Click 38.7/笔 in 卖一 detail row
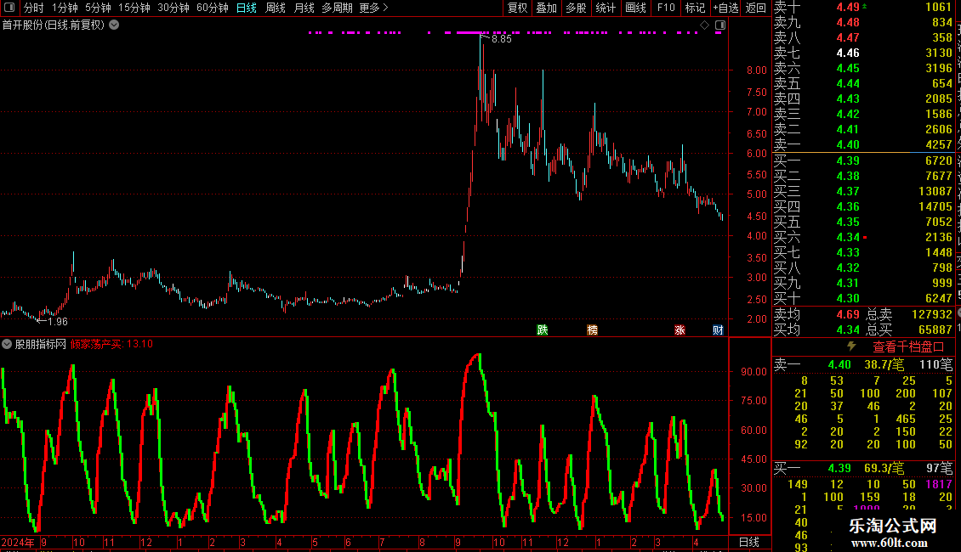Image resolution: width=961 pixels, height=552 pixels. pos(884,365)
